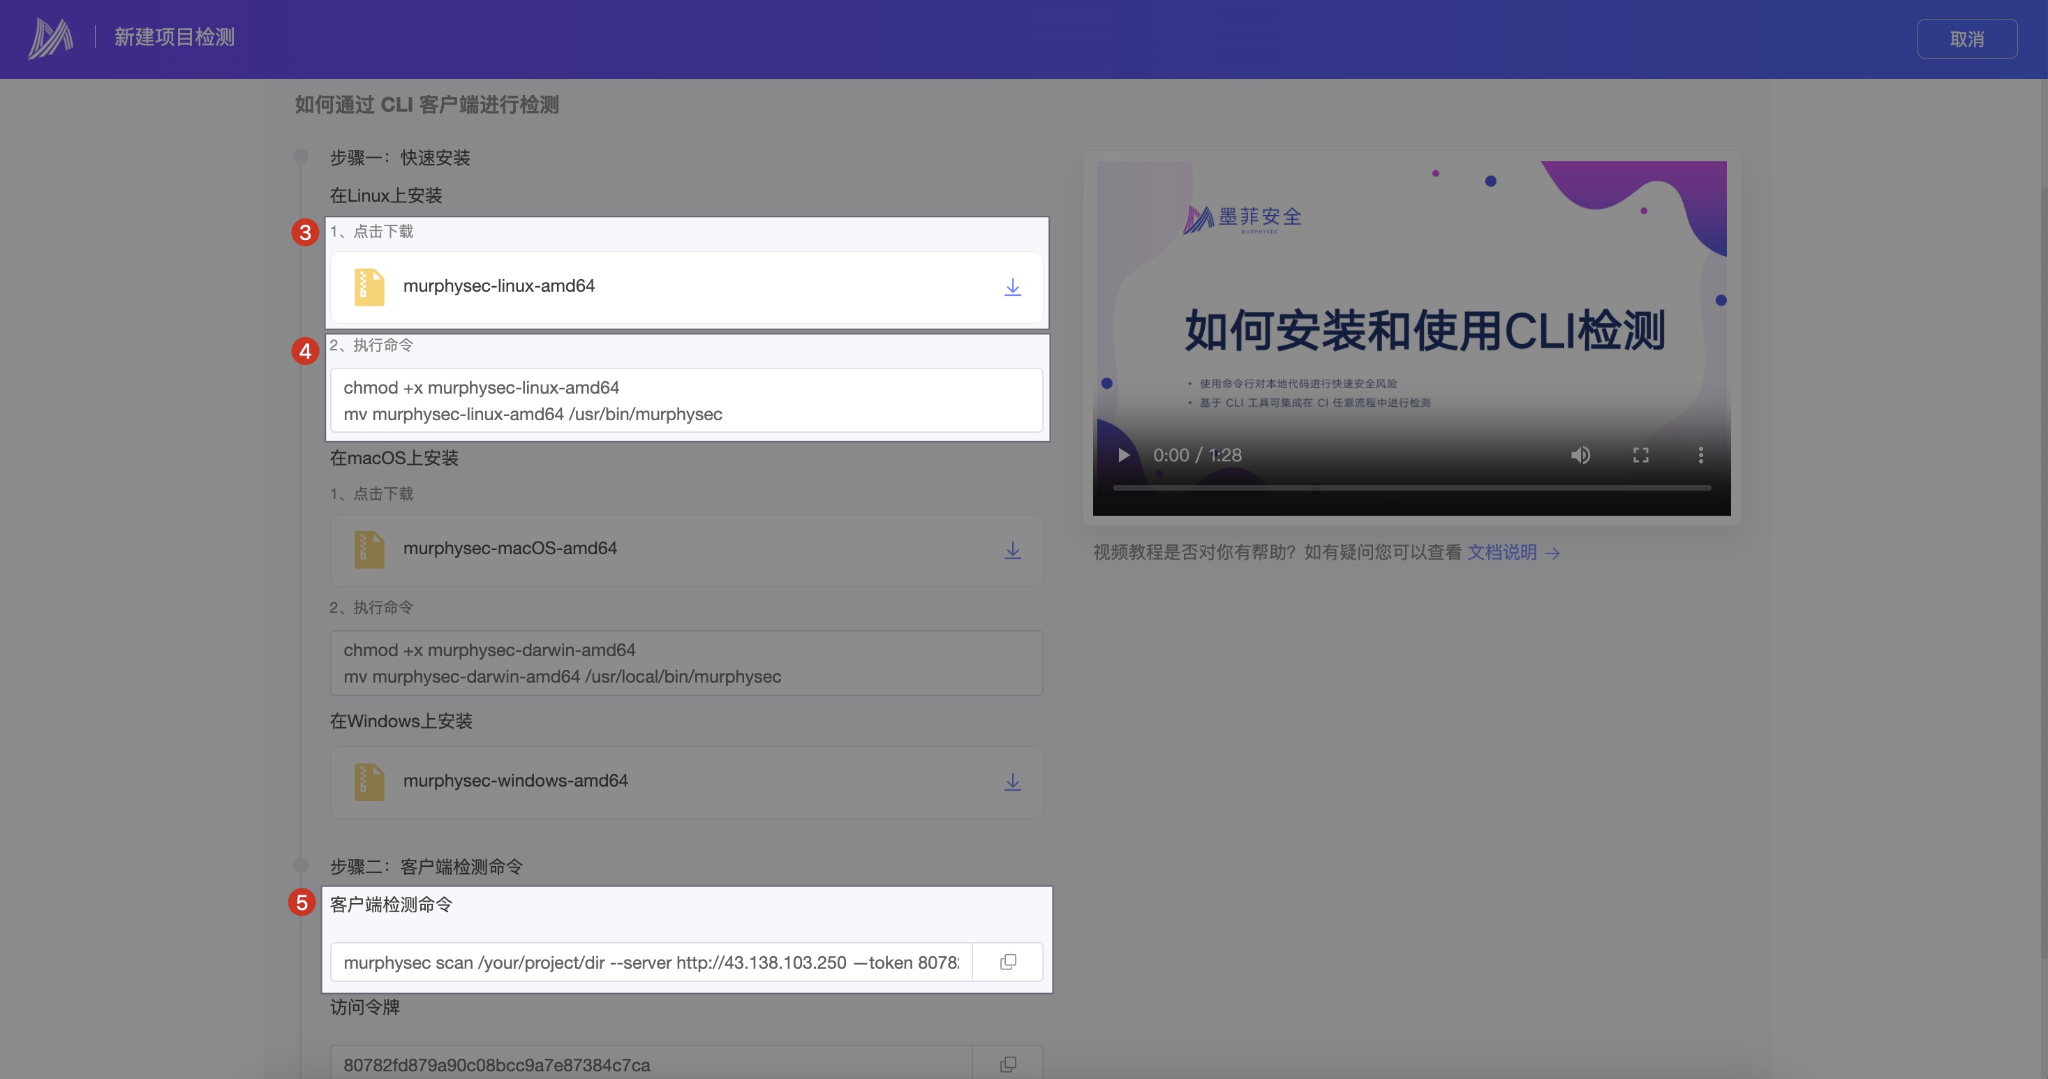
Task: Click the MurphySec logo in header
Action: coord(50,38)
